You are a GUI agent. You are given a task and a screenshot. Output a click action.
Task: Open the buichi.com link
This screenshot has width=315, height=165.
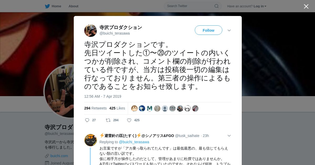[59, 156]
